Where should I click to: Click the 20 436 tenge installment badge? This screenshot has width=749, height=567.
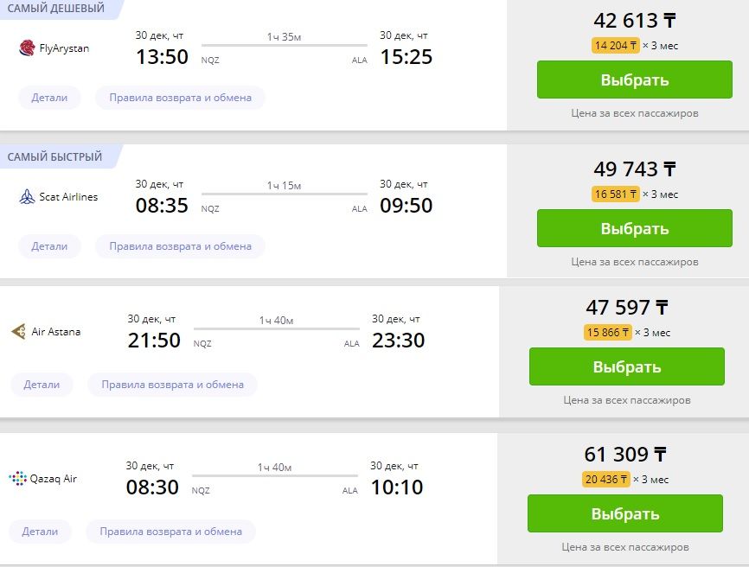point(606,480)
